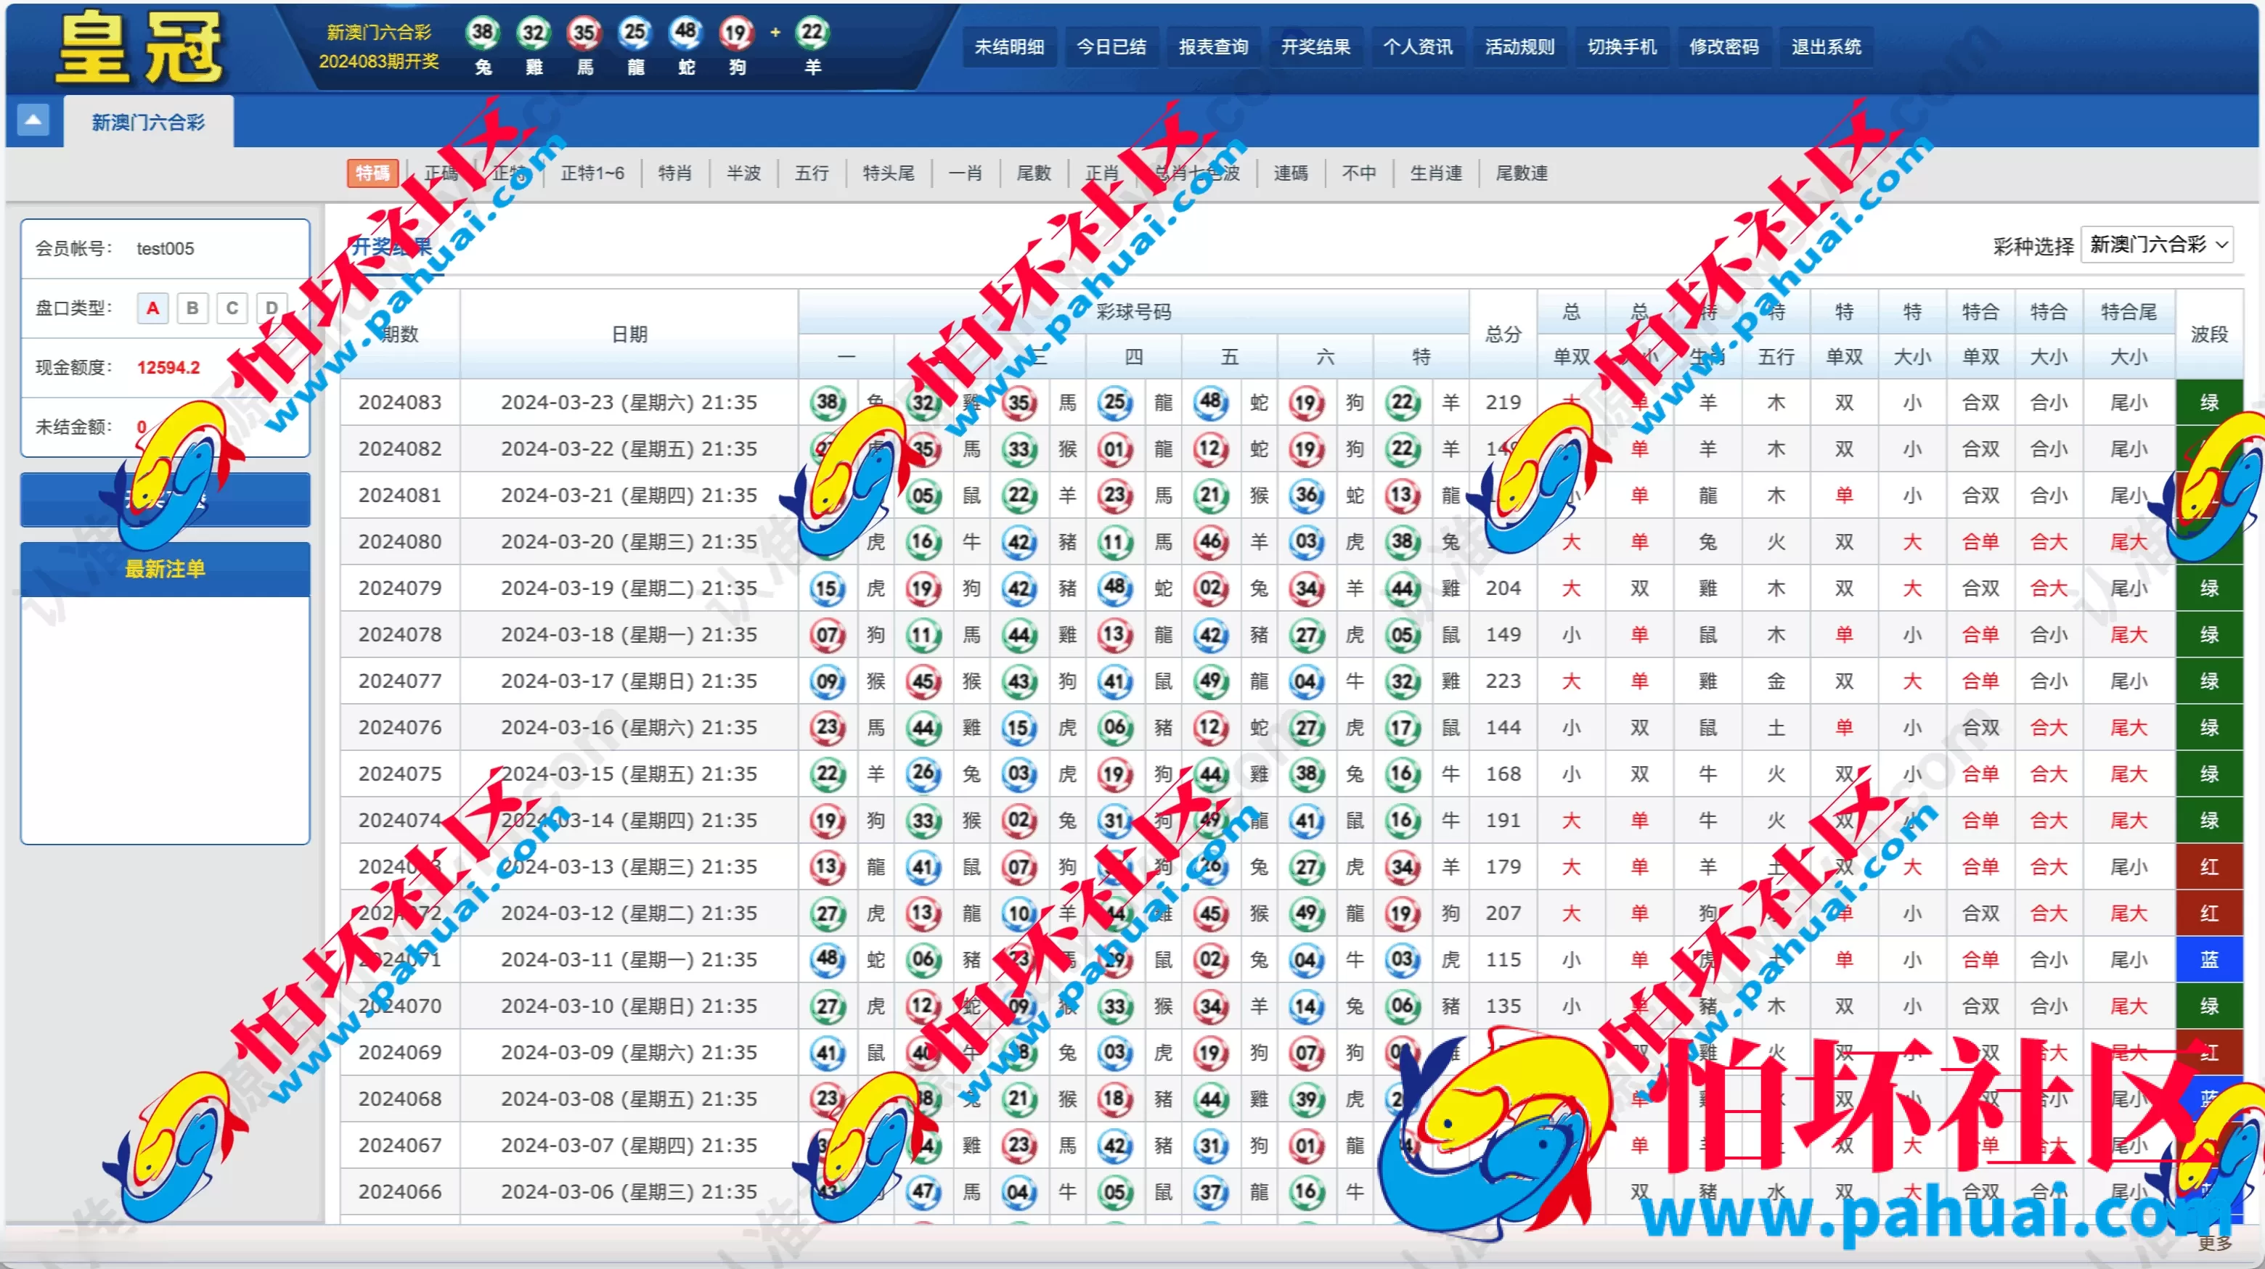2265x1269 pixels.
Task: Switch to the 特肖 tab
Action: click(674, 173)
